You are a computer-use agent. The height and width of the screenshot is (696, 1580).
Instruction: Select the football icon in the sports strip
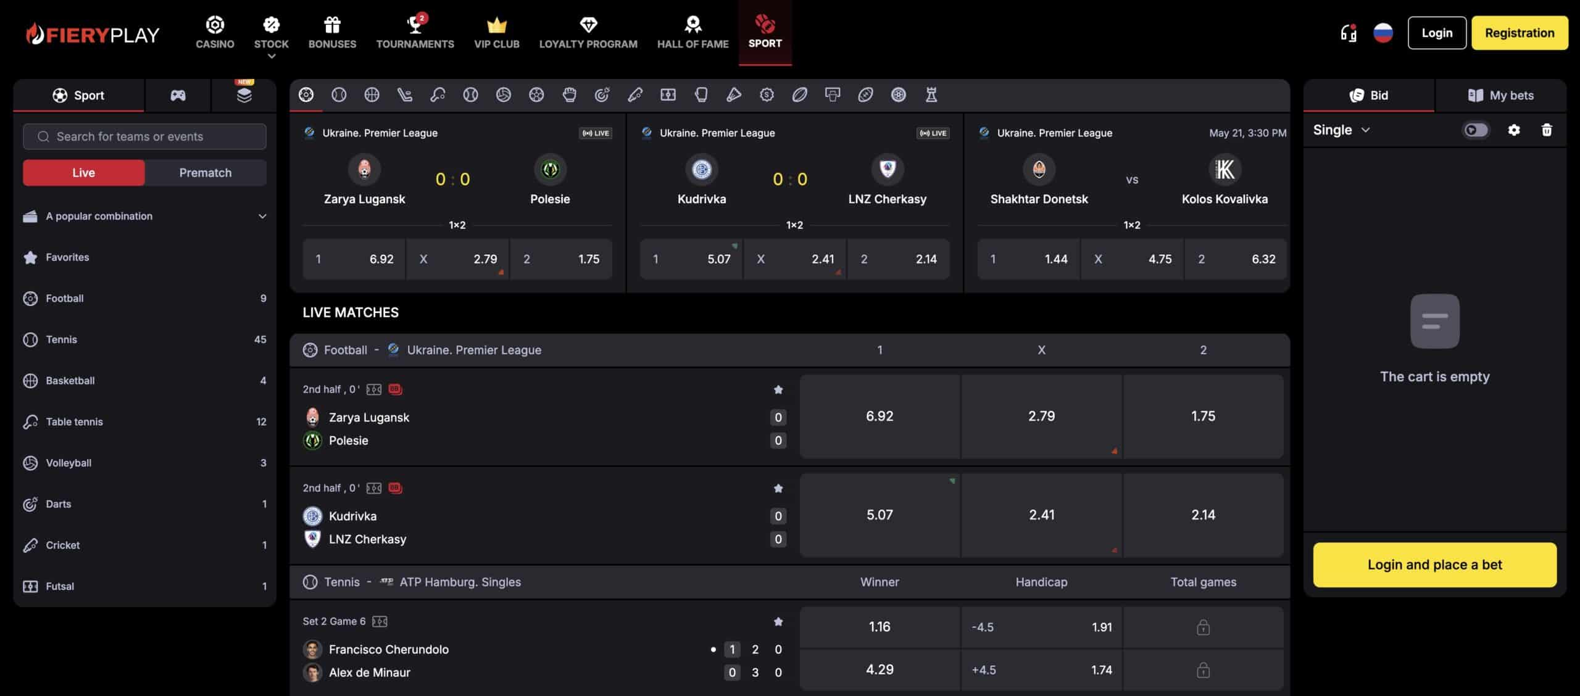pos(306,94)
